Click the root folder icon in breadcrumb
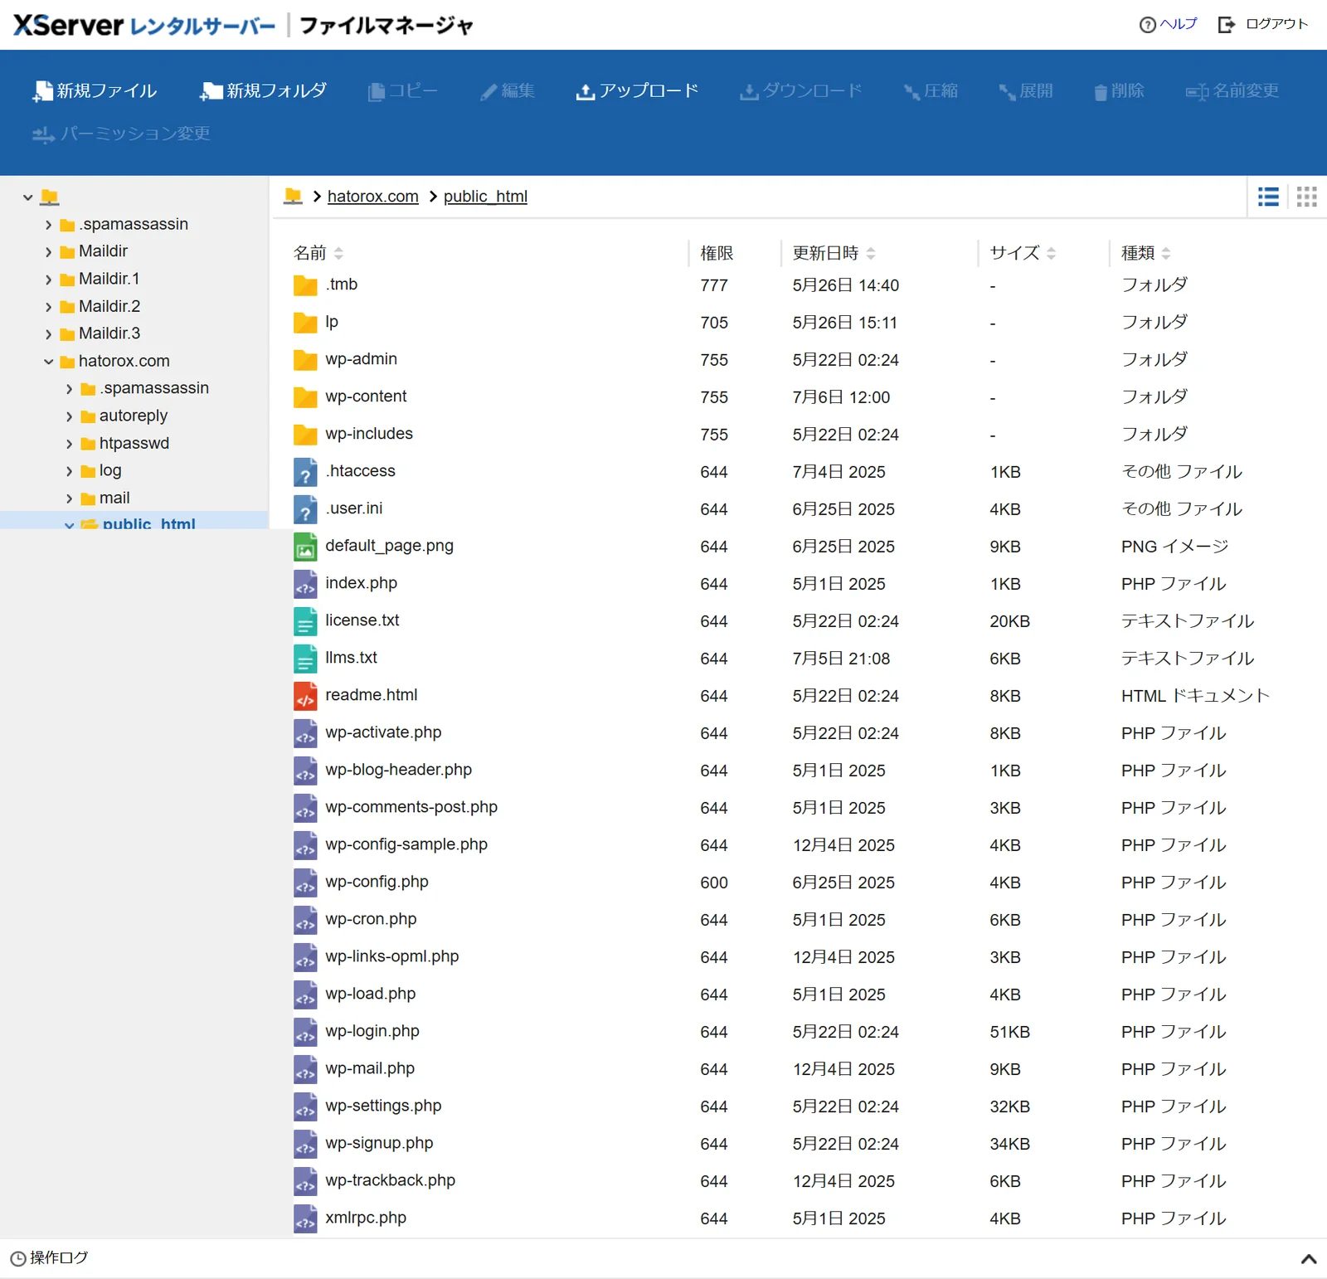The width and height of the screenshot is (1327, 1279). tap(293, 196)
